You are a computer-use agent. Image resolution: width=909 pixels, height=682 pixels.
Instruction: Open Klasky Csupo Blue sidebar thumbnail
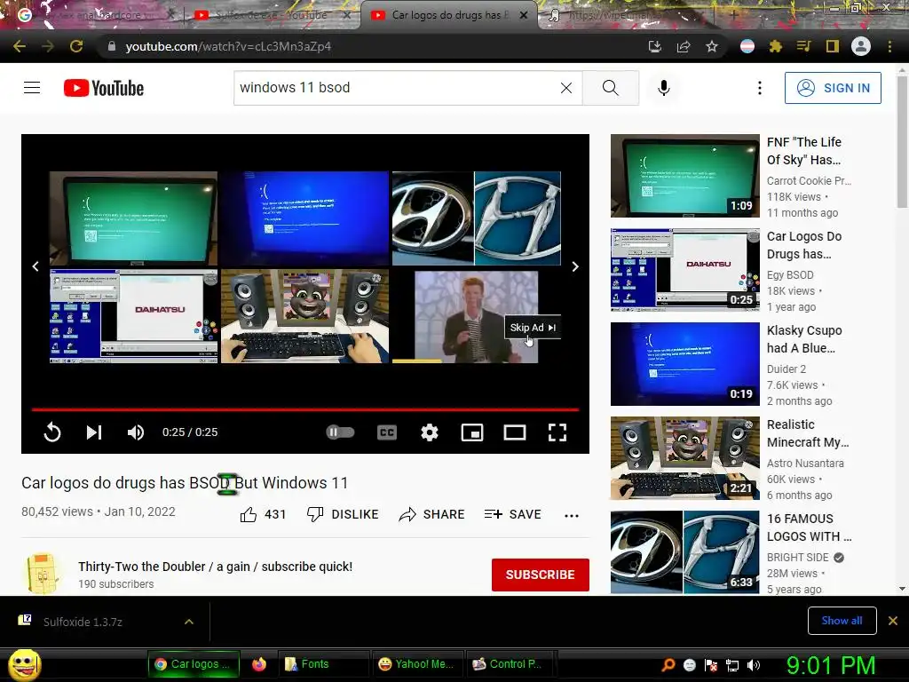click(x=684, y=363)
